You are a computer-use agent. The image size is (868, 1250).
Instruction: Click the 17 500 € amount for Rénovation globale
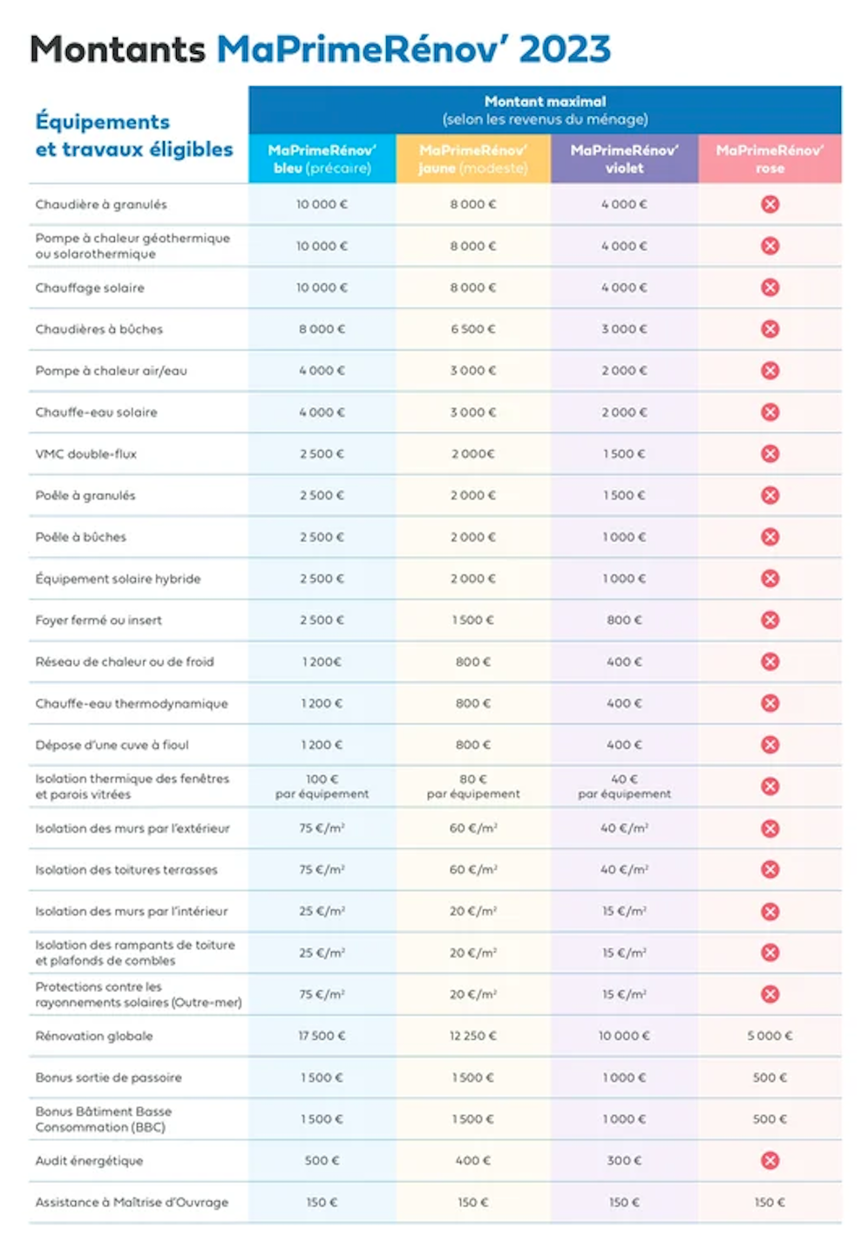coord(322,1036)
